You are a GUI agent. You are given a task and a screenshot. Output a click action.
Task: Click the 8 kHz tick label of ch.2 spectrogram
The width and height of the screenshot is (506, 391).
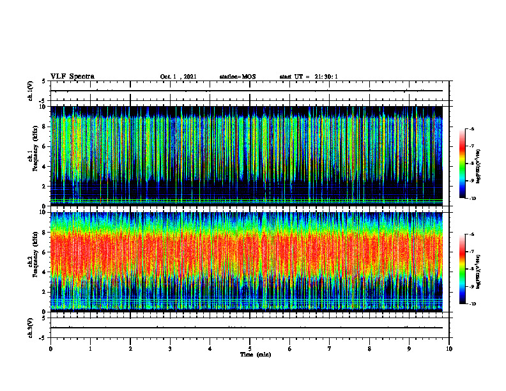(x=44, y=233)
